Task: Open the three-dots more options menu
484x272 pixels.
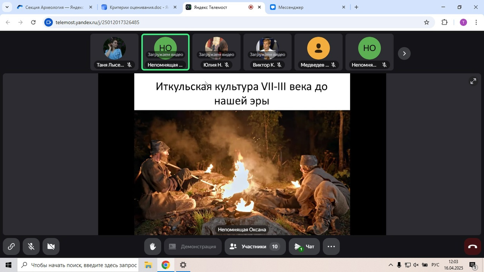Action: [331, 247]
